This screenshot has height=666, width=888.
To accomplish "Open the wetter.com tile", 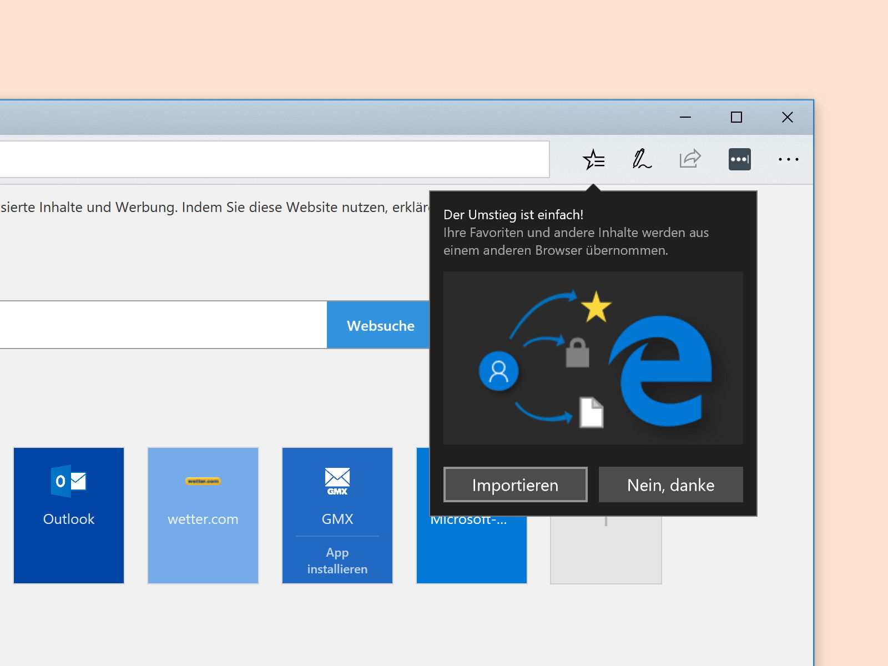I will pyautogui.click(x=203, y=516).
